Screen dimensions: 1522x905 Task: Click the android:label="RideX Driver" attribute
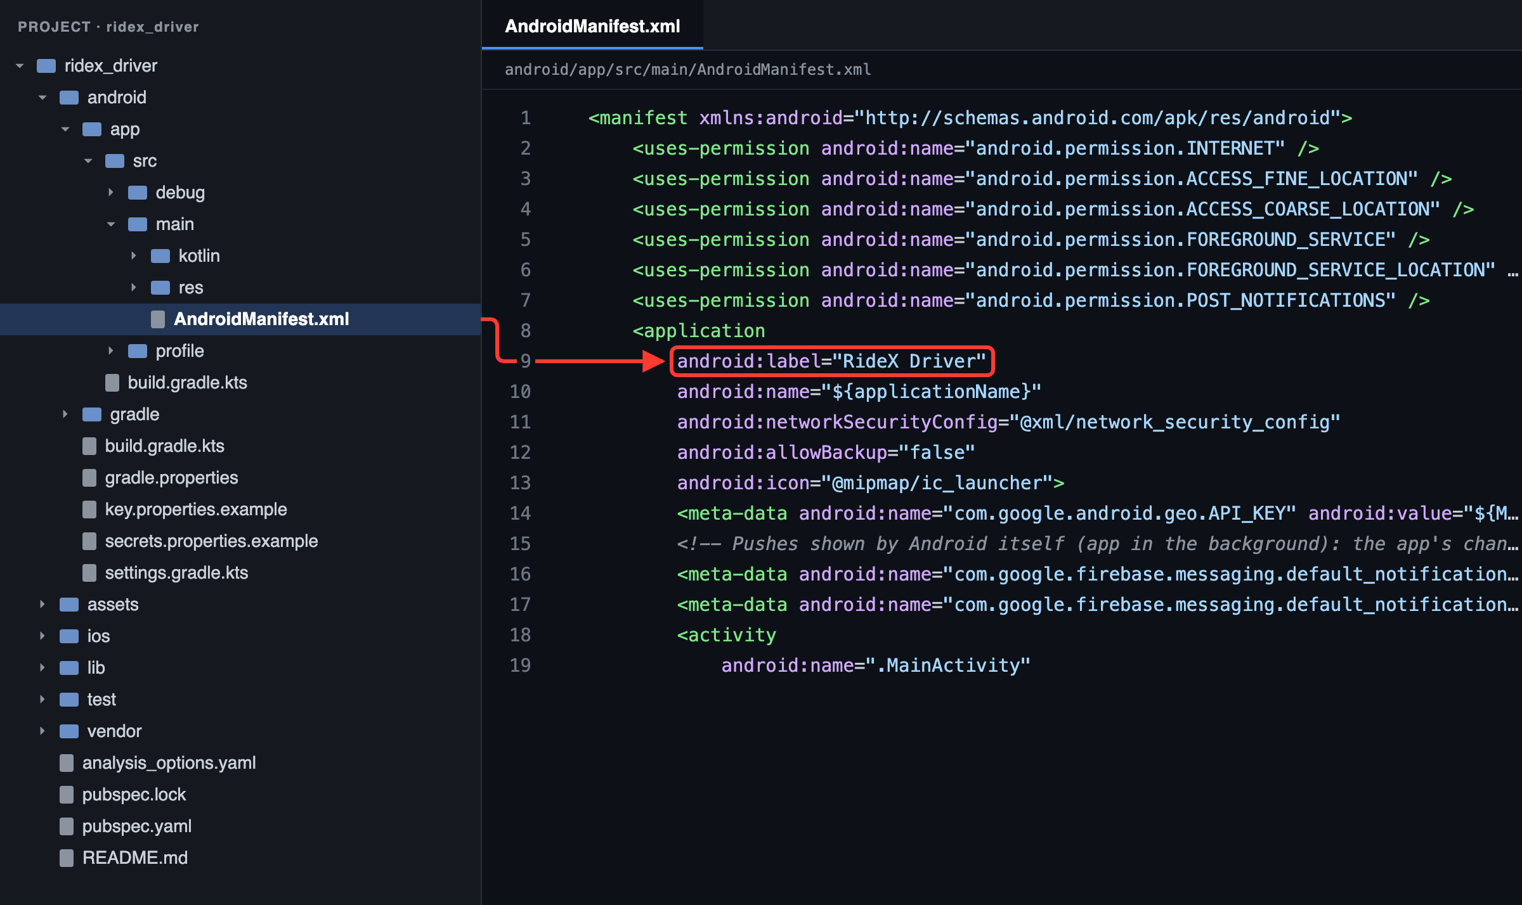pos(831,361)
